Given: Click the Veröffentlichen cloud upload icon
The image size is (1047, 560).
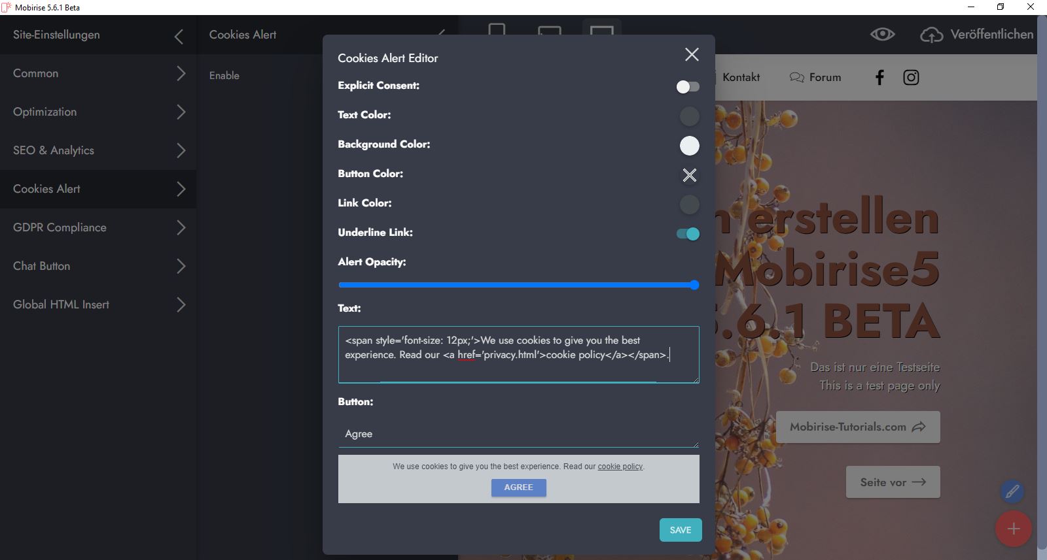Looking at the screenshot, I should tap(932, 35).
